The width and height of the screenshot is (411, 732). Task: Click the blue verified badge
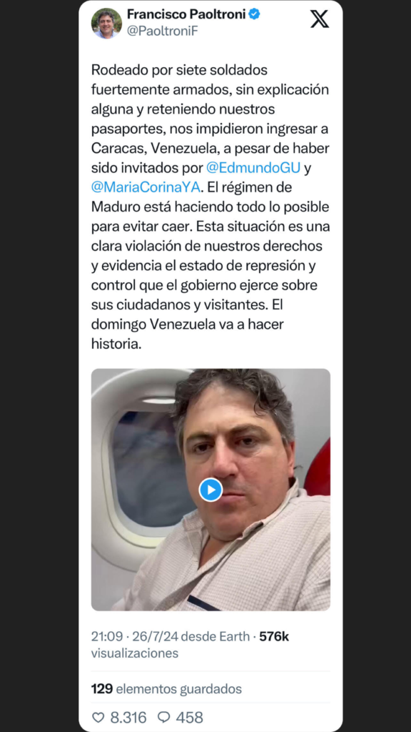[x=254, y=14]
